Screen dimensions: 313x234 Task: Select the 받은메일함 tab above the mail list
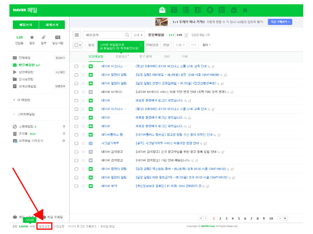coord(96,57)
